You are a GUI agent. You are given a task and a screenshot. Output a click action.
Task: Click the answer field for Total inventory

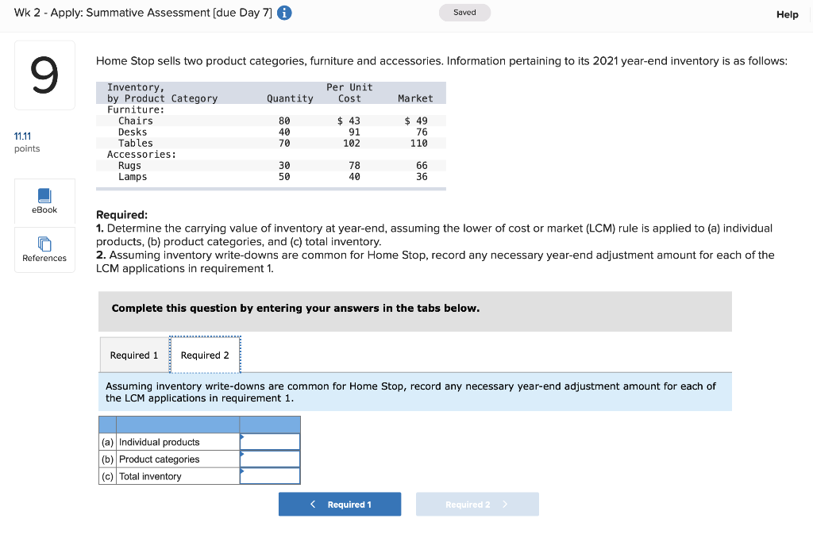click(x=272, y=475)
